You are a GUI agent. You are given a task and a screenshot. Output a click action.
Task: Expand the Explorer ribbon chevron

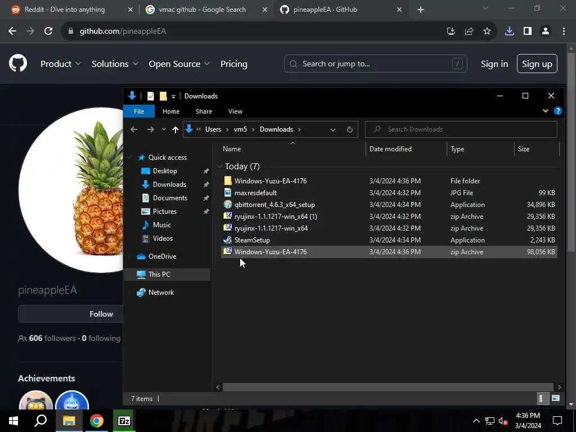tap(545, 111)
